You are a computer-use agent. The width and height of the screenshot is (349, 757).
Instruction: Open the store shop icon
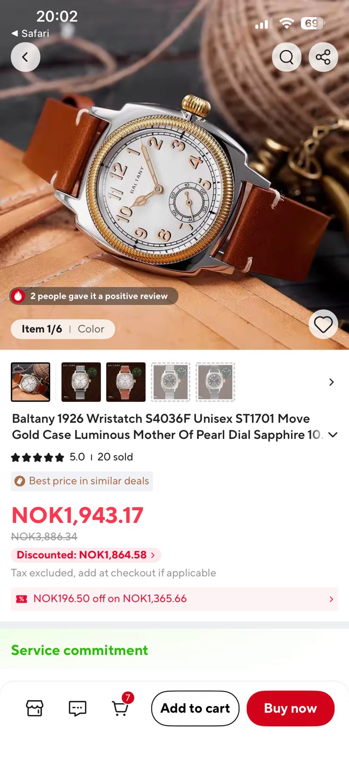point(34,708)
